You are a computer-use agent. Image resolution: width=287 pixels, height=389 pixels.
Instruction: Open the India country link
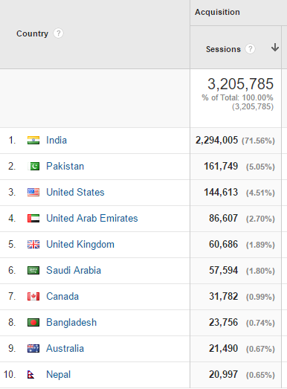57,140
